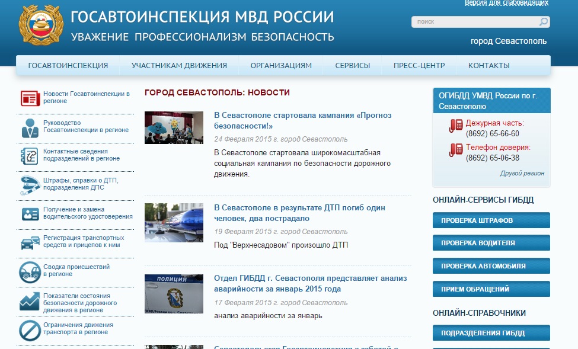The image size is (578, 349).
Task: Click the ГОСАВТОИНСПЕКЦИЯ МВД РОССИИ site title
Action: pyautogui.click(x=202, y=17)
